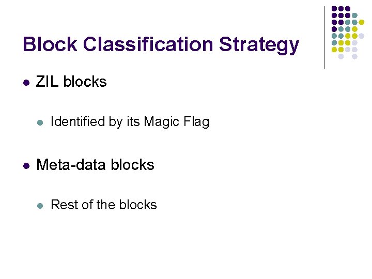Click 'Identified by its Magic Flag' text
The image size is (372, 279).
point(130,122)
